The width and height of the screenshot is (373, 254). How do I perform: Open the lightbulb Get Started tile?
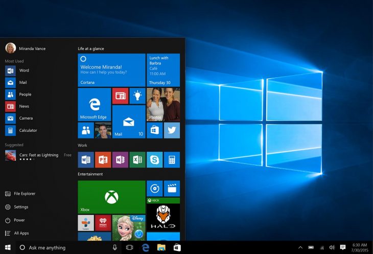point(137,96)
